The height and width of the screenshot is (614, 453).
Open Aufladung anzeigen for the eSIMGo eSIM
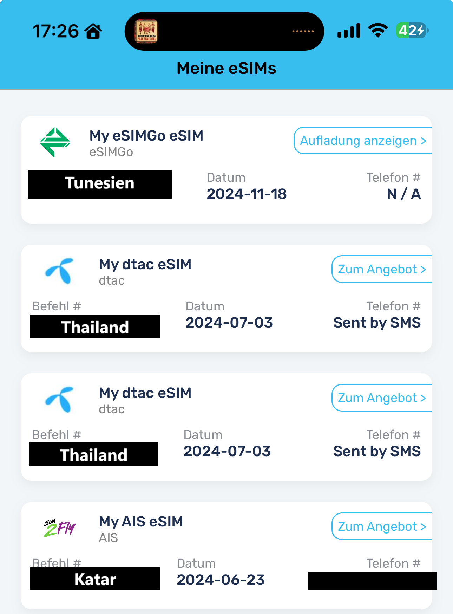pyautogui.click(x=363, y=141)
